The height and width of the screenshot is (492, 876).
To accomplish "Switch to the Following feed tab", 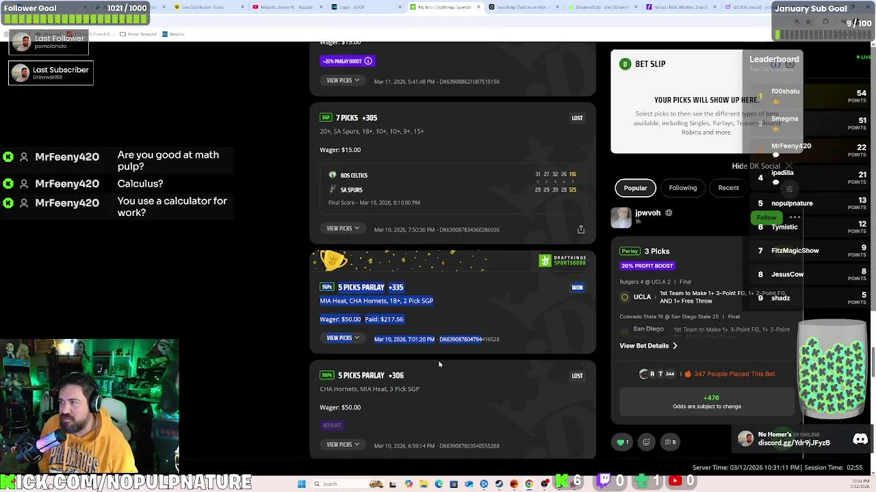I will (x=682, y=188).
